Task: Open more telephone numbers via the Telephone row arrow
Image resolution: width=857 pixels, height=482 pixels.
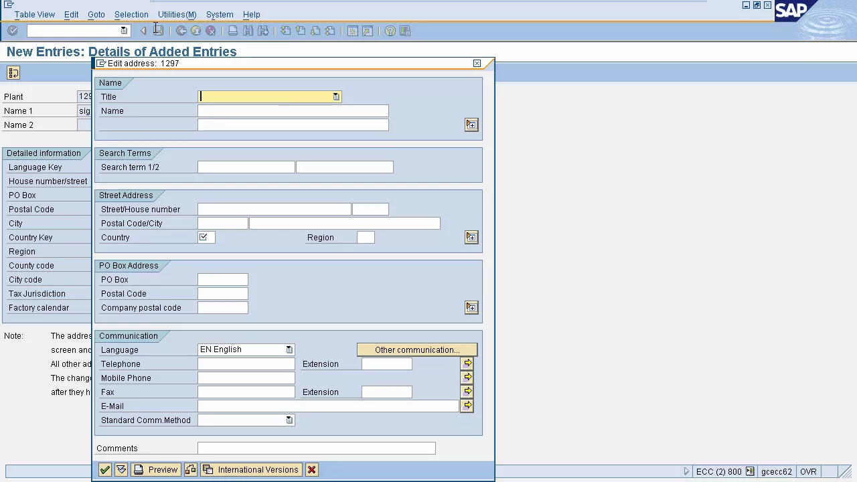Action: coord(467,364)
